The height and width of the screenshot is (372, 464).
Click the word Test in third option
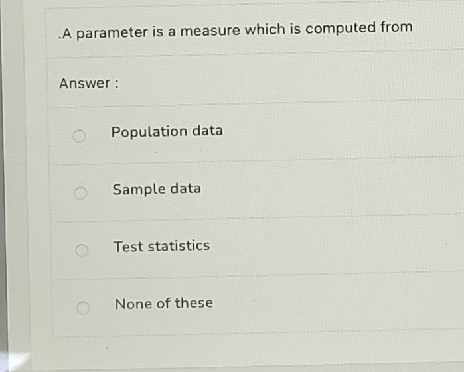pyautogui.click(x=127, y=246)
